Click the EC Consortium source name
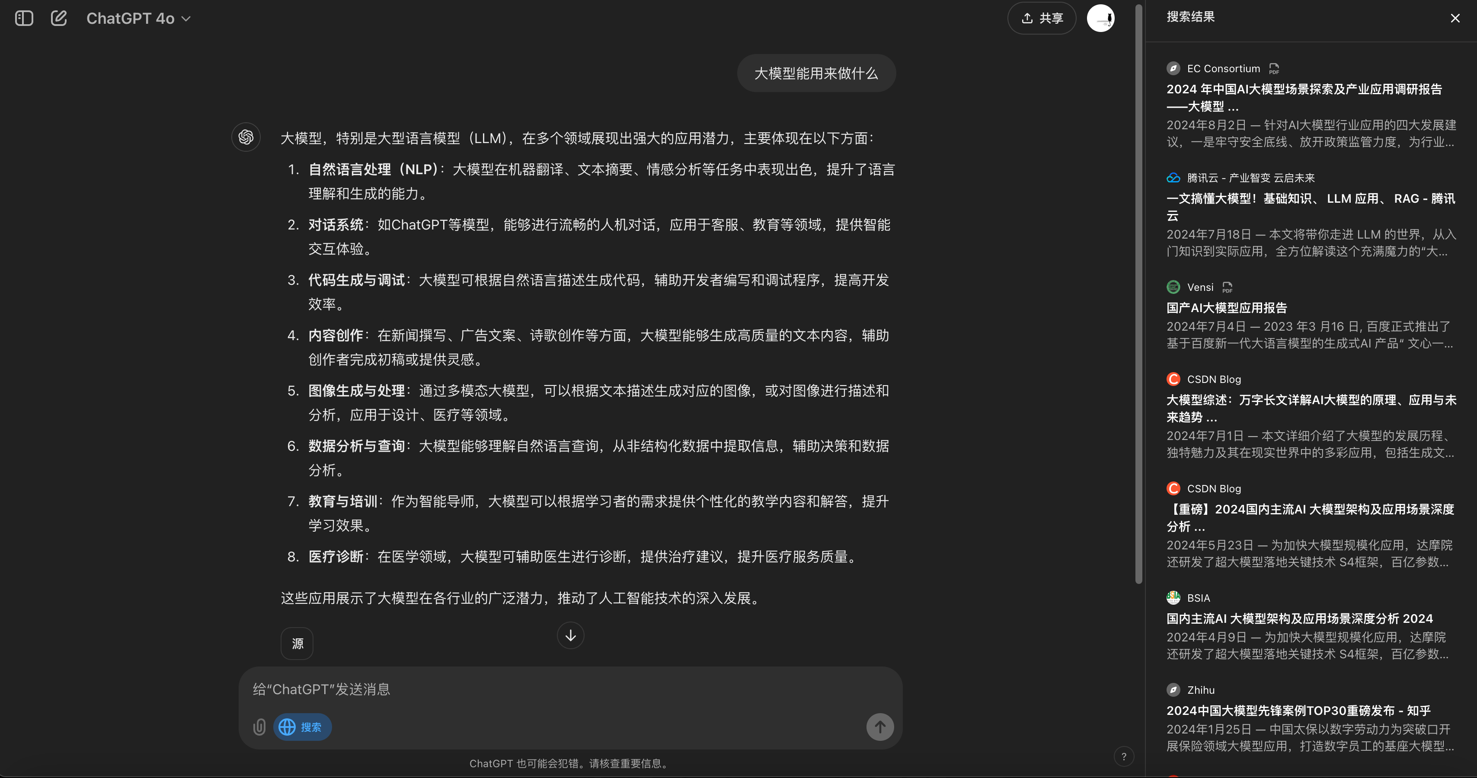The height and width of the screenshot is (778, 1477). [x=1224, y=69]
